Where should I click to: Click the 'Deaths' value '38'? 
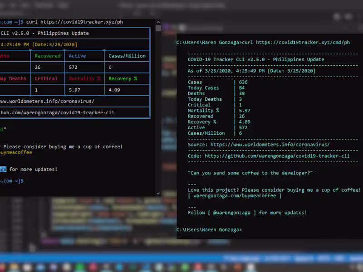coord(242,93)
